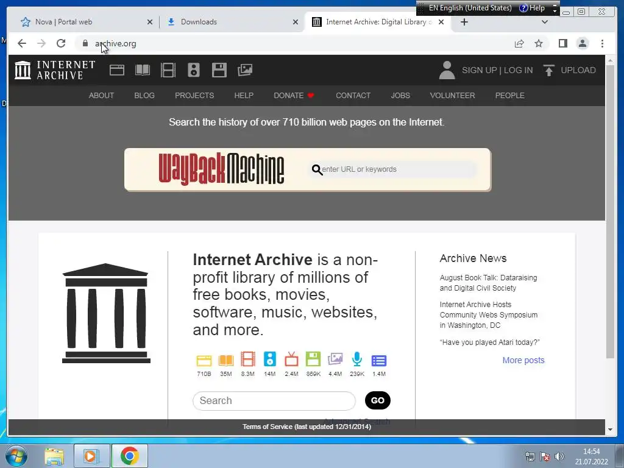
Task: Open Windows Media Player from the taskbar
Action: (91, 456)
